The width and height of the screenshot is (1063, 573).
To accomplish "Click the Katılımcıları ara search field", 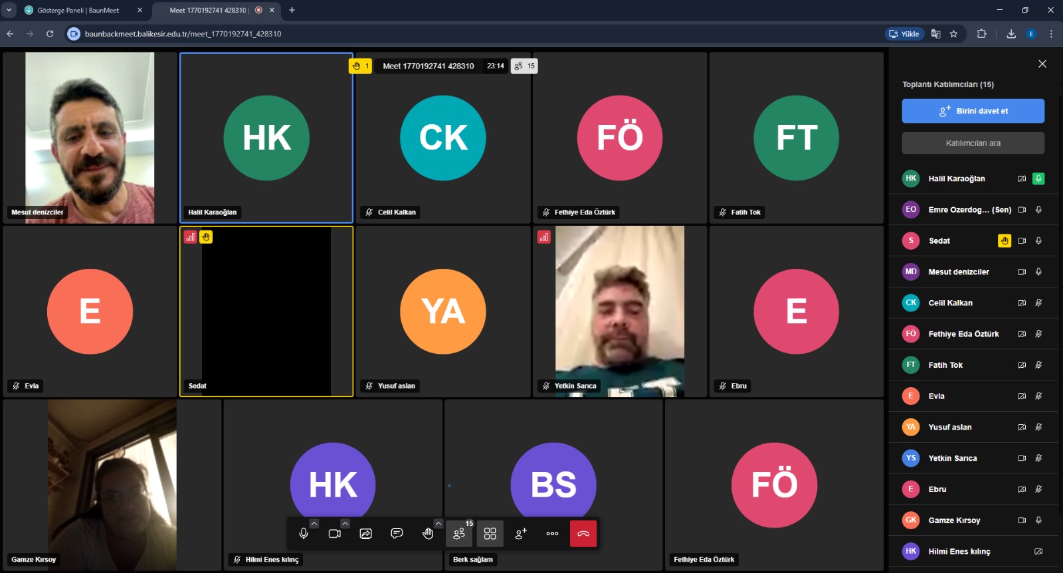I will (x=973, y=143).
